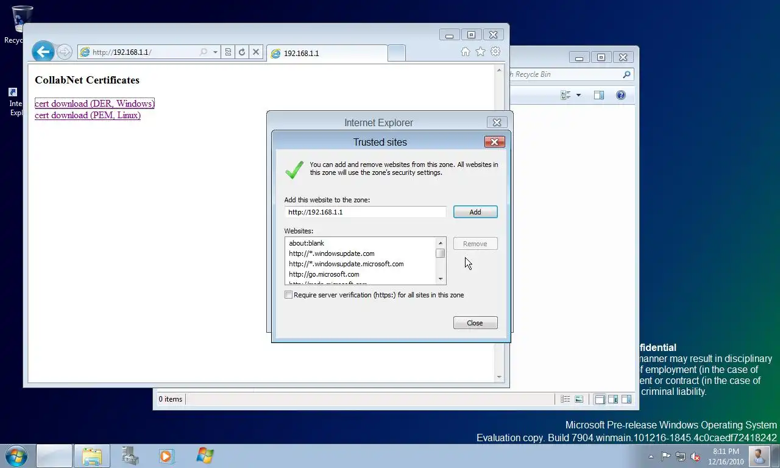This screenshot has width=780, height=468.
Task: Show hidden tray icons arrow
Action: (x=651, y=456)
